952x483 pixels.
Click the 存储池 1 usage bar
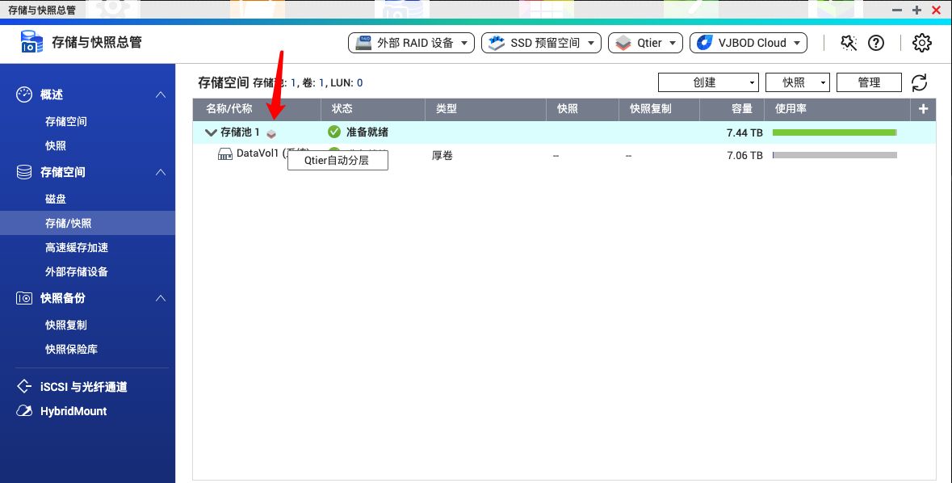coord(834,132)
